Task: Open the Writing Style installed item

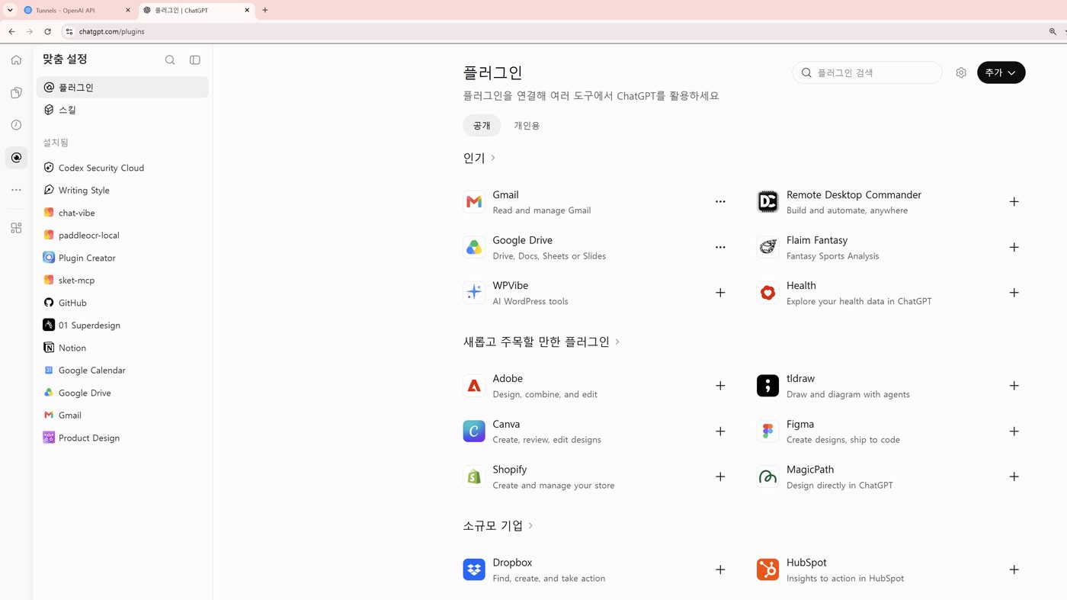Action: (x=122, y=190)
